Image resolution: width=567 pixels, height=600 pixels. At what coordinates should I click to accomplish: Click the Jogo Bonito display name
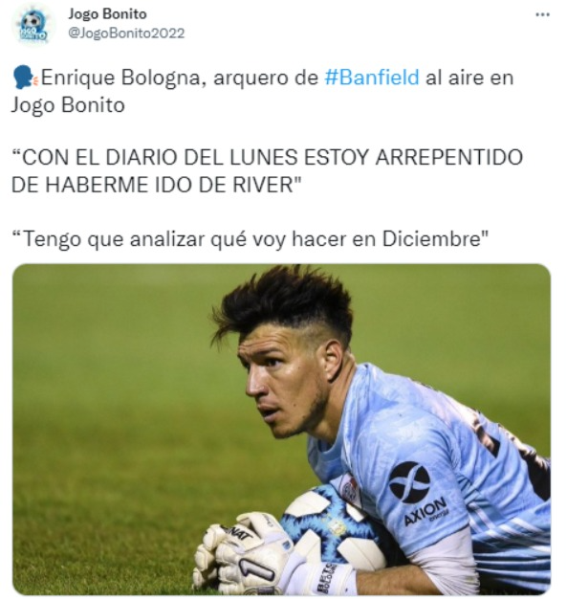107,14
